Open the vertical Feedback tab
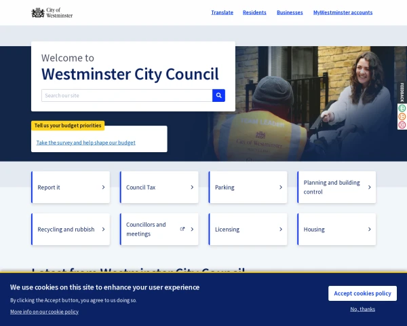 click(402, 92)
